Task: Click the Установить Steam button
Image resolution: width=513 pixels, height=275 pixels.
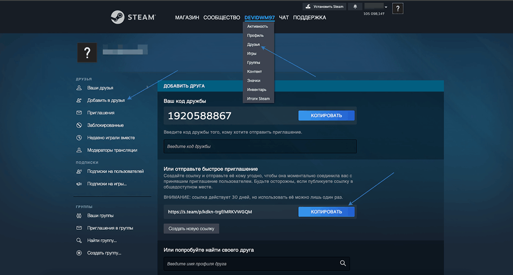Action: pos(324,7)
